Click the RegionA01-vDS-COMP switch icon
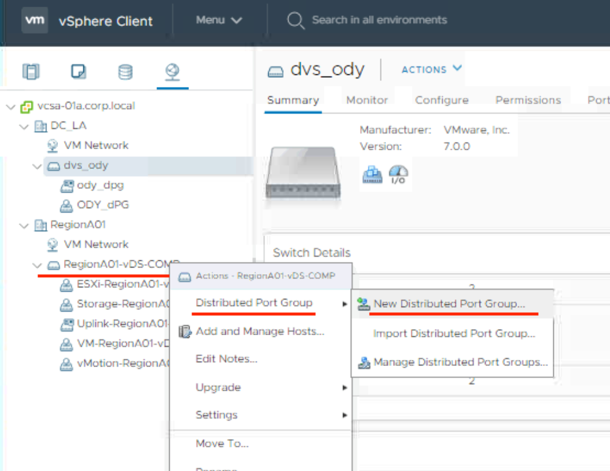Viewport: 610px width, 471px height. click(53, 265)
